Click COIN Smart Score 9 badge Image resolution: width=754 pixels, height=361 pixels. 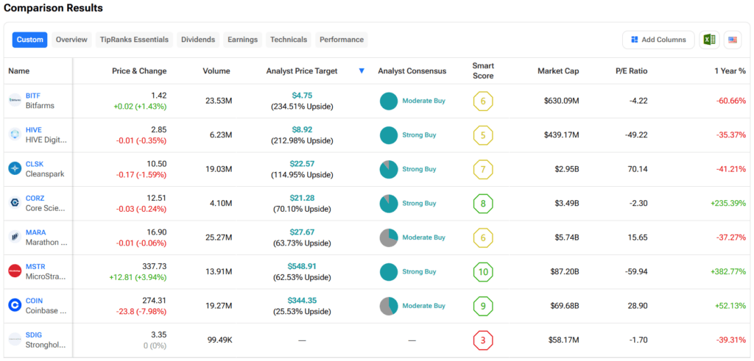pyautogui.click(x=483, y=306)
